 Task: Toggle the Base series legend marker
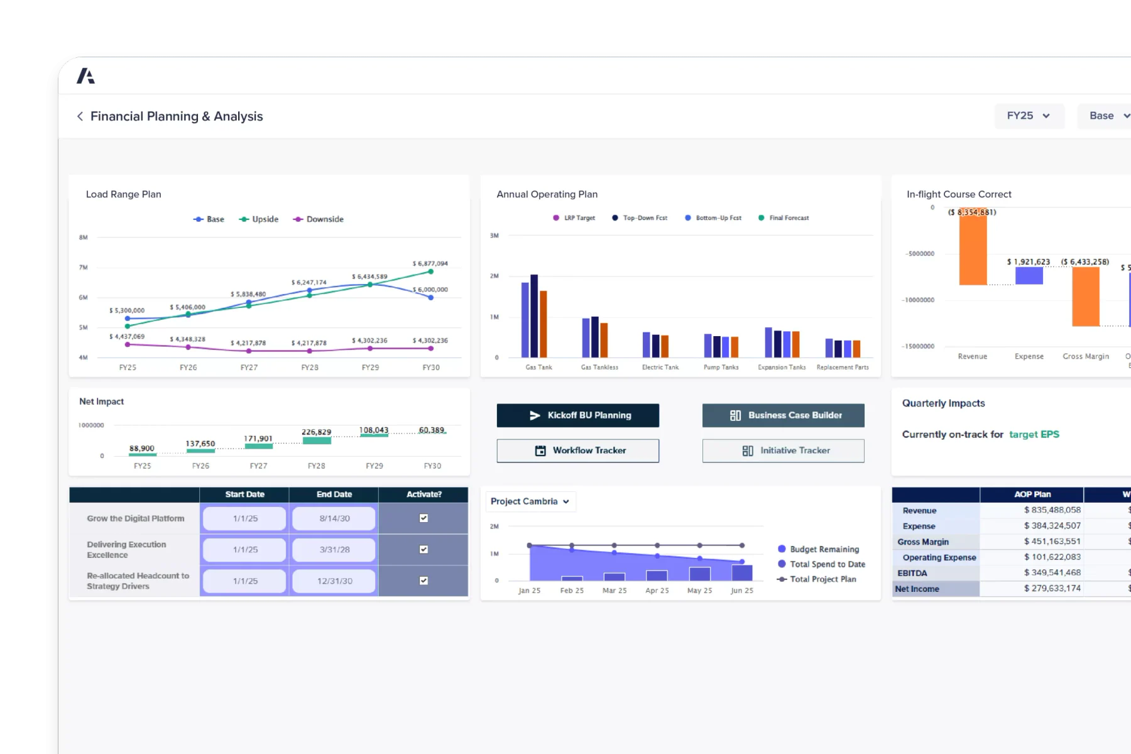click(198, 219)
